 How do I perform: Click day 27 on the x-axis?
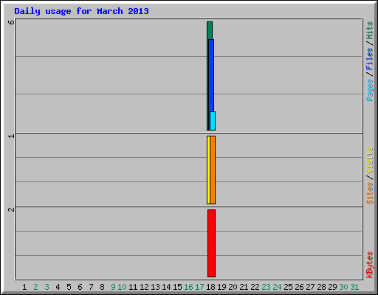(310, 287)
